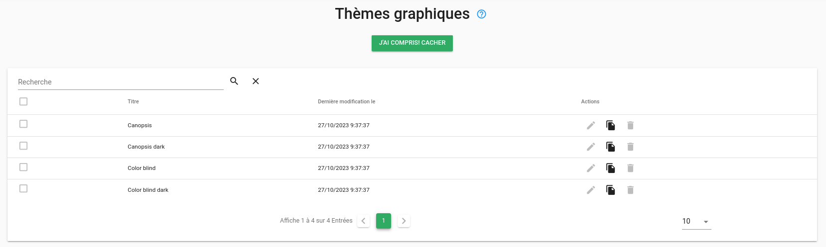The height and width of the screenshot is (247, 826).
Task: Click J'AI COMPRIS! CACHER button
Action: (412, 43)
